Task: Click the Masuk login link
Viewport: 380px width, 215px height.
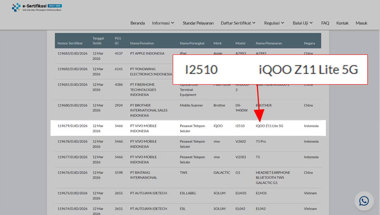Action: 361,23
